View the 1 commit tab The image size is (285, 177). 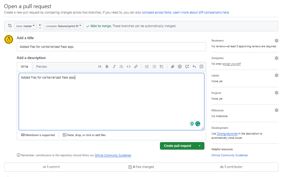51,167
